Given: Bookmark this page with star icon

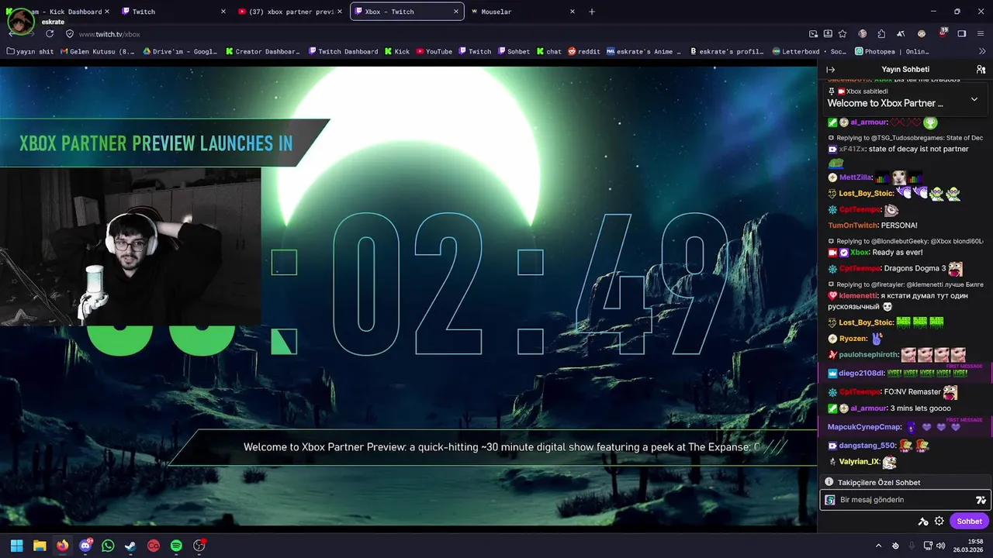Looking at the screenshot, I should [x=843, y=34].
